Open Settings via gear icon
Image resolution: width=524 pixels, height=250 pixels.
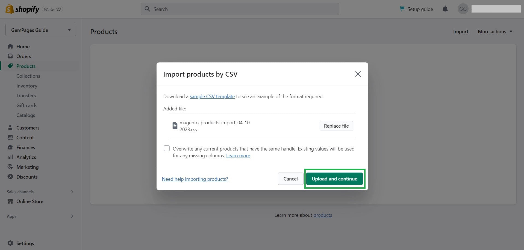pos(10,243)
